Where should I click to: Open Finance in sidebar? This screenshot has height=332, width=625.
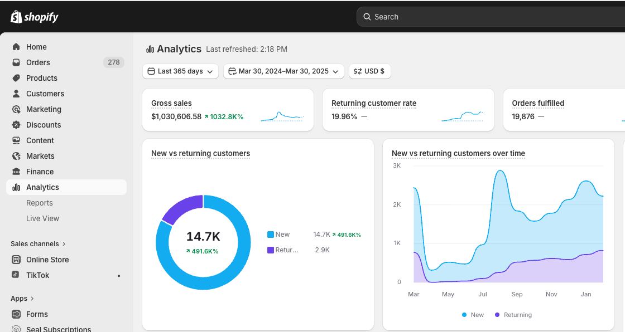click(66, 172)
